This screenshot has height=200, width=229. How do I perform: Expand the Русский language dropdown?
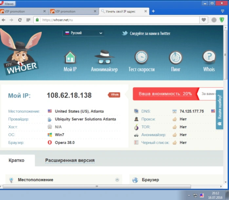pyautogui.click(x=83, y=33)
